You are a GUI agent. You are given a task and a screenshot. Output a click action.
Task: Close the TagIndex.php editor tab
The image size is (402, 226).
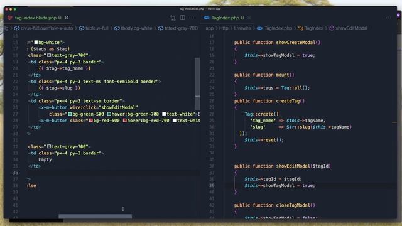[x=249, y=18]
